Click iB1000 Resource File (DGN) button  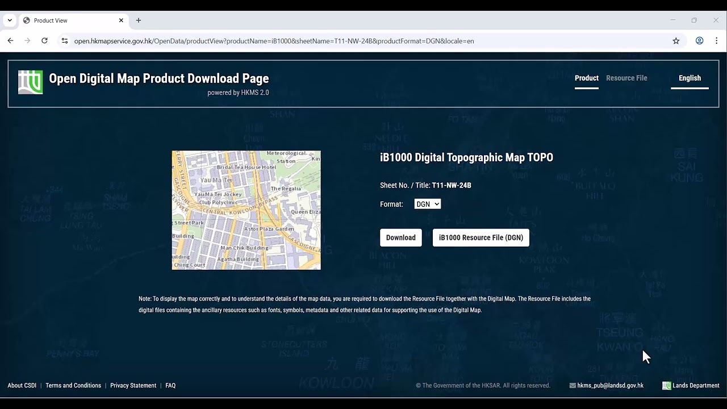pyautogui.click(x=481, y=237)
